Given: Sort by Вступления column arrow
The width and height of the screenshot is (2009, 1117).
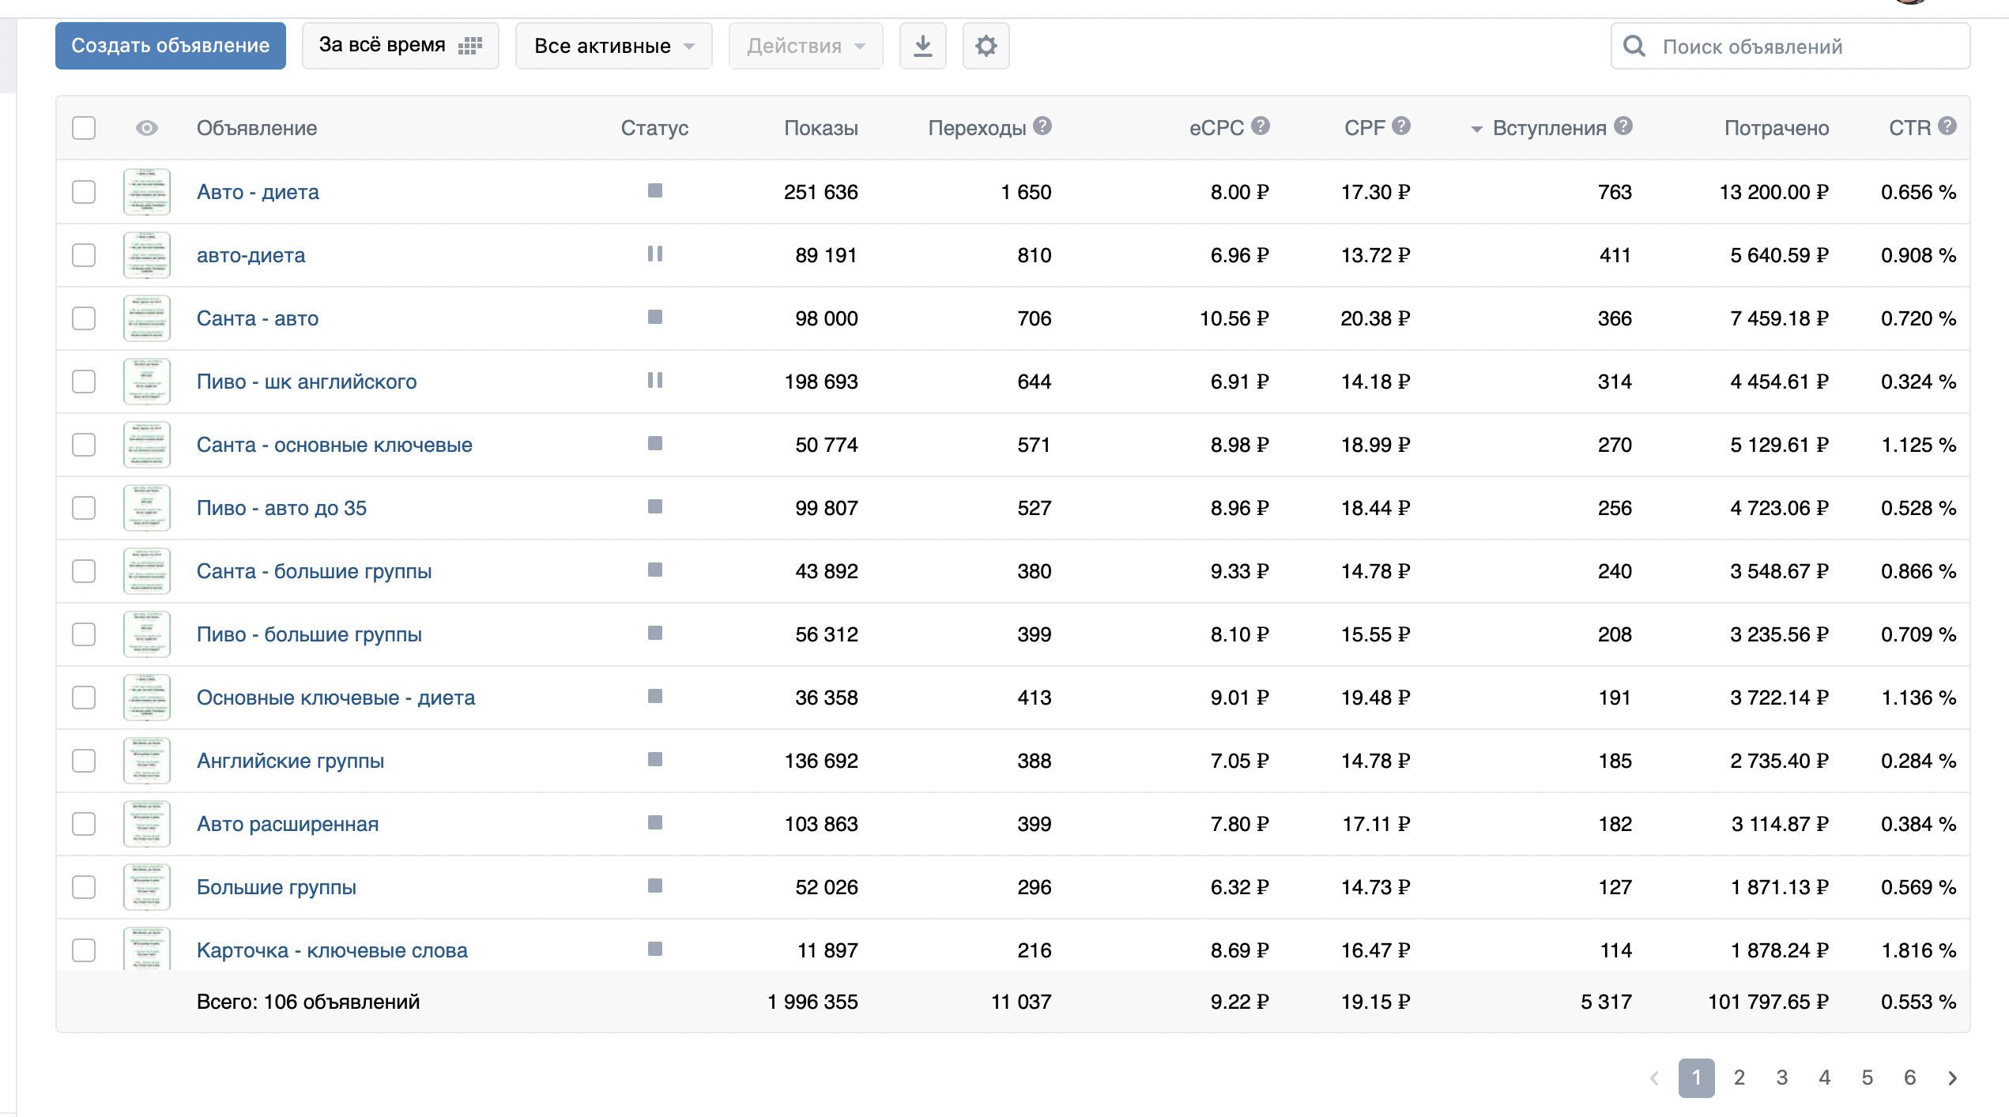Looking at the screenshot, I should coord(1476,129).
